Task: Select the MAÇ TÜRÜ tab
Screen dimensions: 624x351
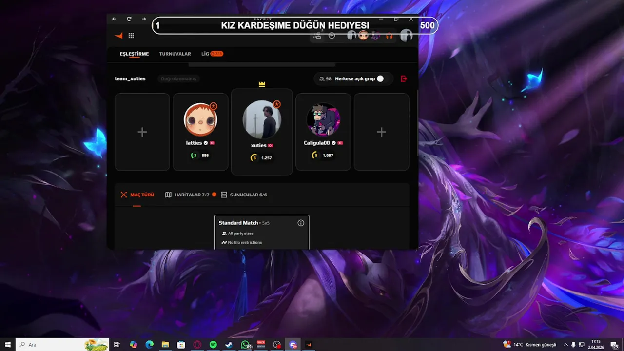Action: pyautogui.click(x=137, y=195)
